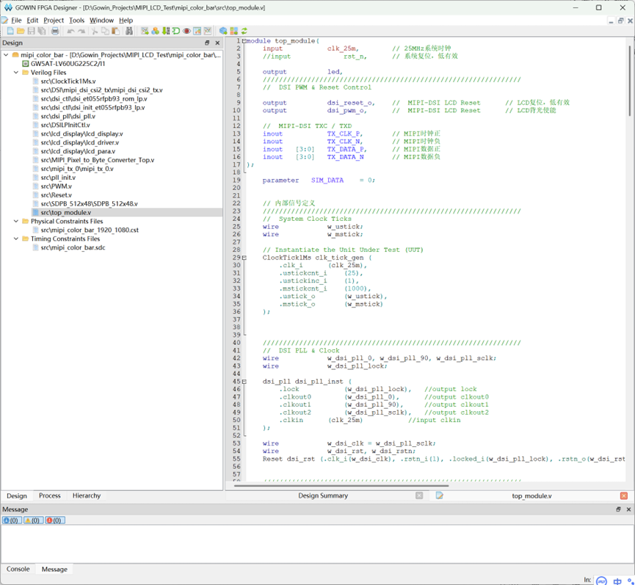Toggle the error messages filter (0)

(x=54, y=520)
